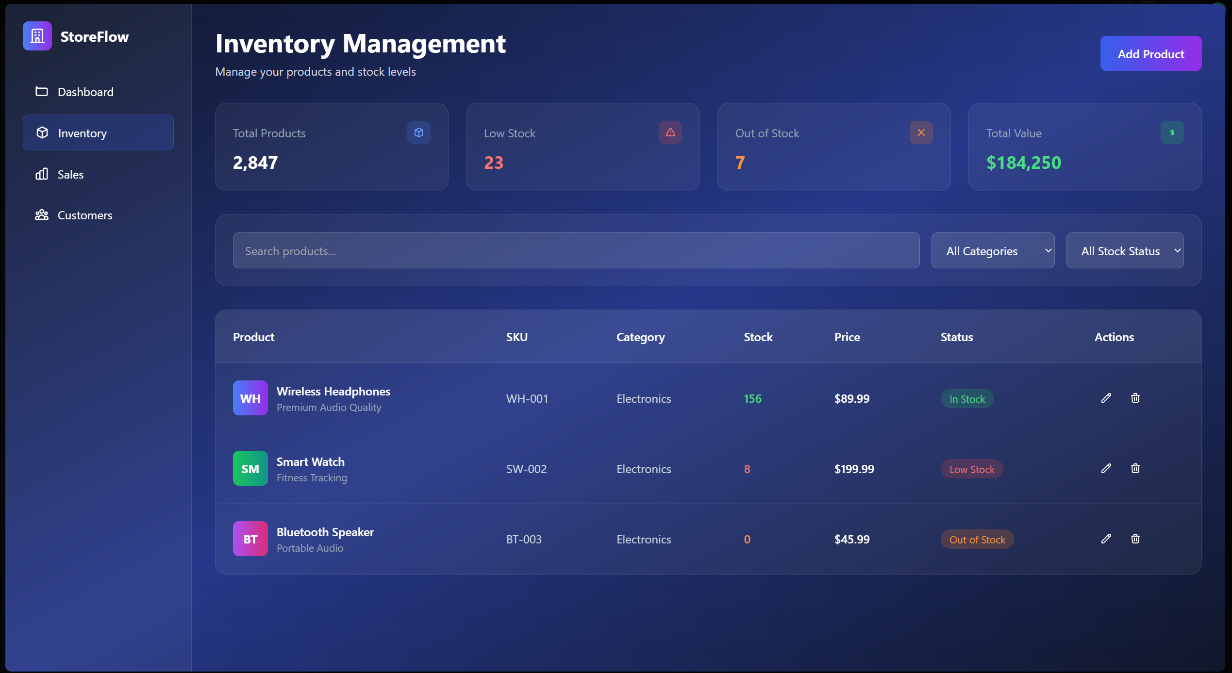Image resolution: width=1232 pixels, height=673 pixels.
Task: Open the All Categories dropdown
Action: coord(992,250)
